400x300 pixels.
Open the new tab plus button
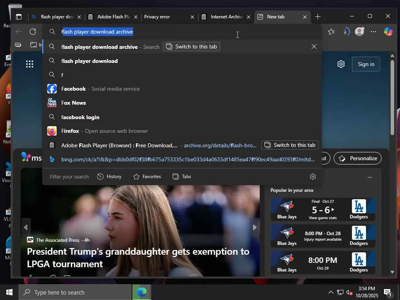pyautogui.click(x=318, y=17)
